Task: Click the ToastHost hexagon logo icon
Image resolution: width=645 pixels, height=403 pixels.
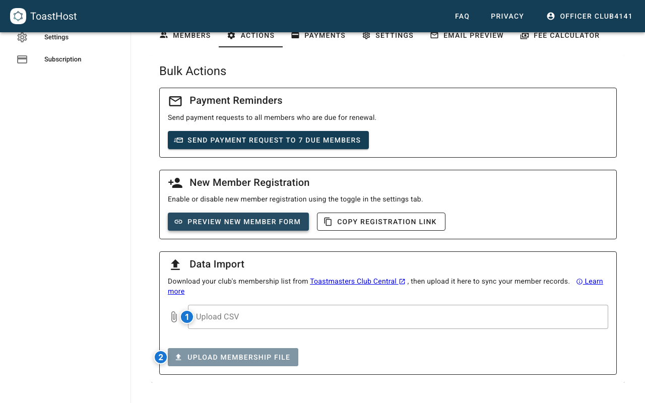Action: [x=18, y=16]
